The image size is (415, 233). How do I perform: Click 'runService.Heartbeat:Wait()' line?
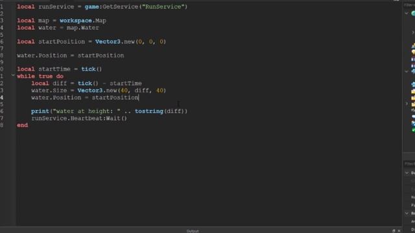(x=79, y=118)
